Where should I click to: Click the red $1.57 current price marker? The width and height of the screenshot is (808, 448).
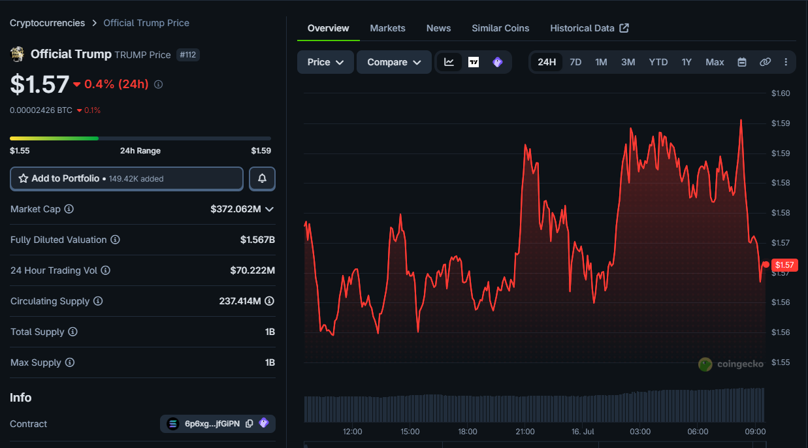pyautogui.click(x=784, y=264)
